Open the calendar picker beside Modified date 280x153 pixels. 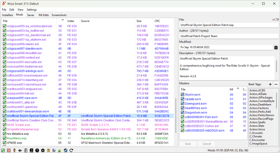(x=276, y=48)
